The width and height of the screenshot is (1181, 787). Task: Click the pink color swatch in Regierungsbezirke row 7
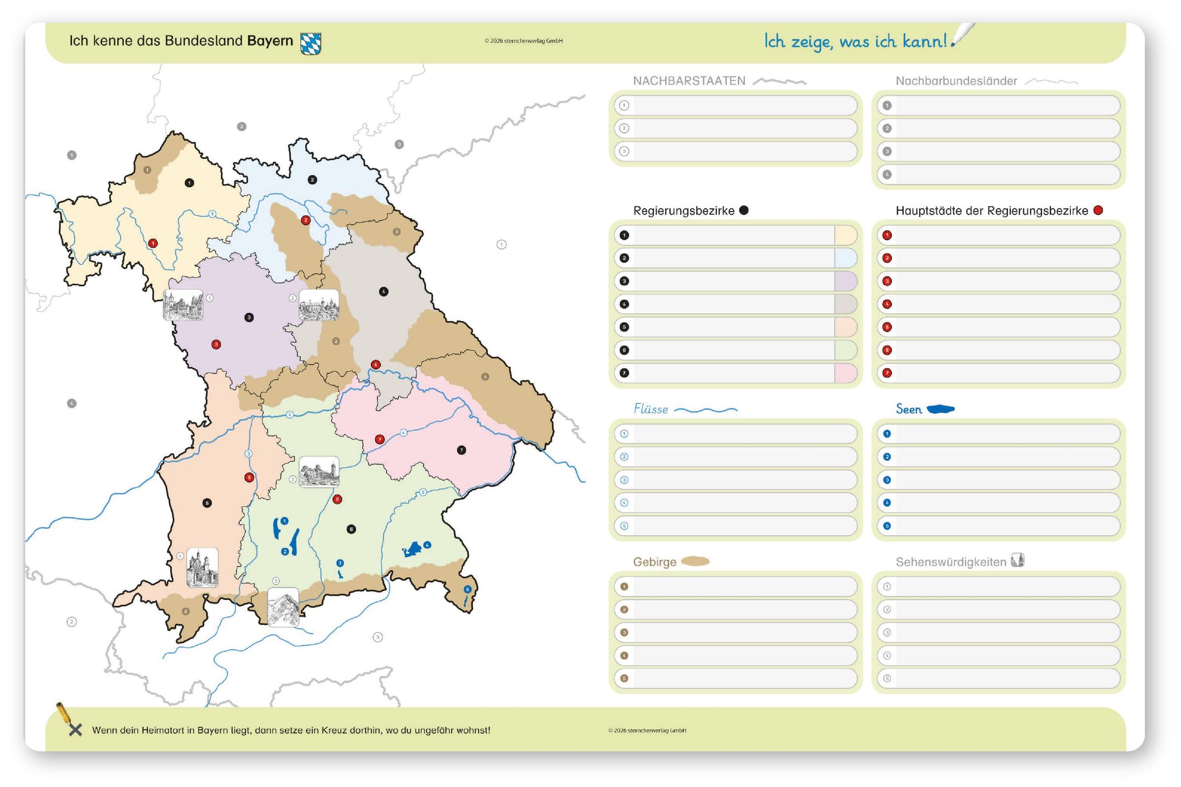point(845,373)
